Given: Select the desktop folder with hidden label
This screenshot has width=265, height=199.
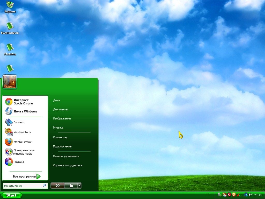Looking at the screenshot, I should [x=10, y=68].
